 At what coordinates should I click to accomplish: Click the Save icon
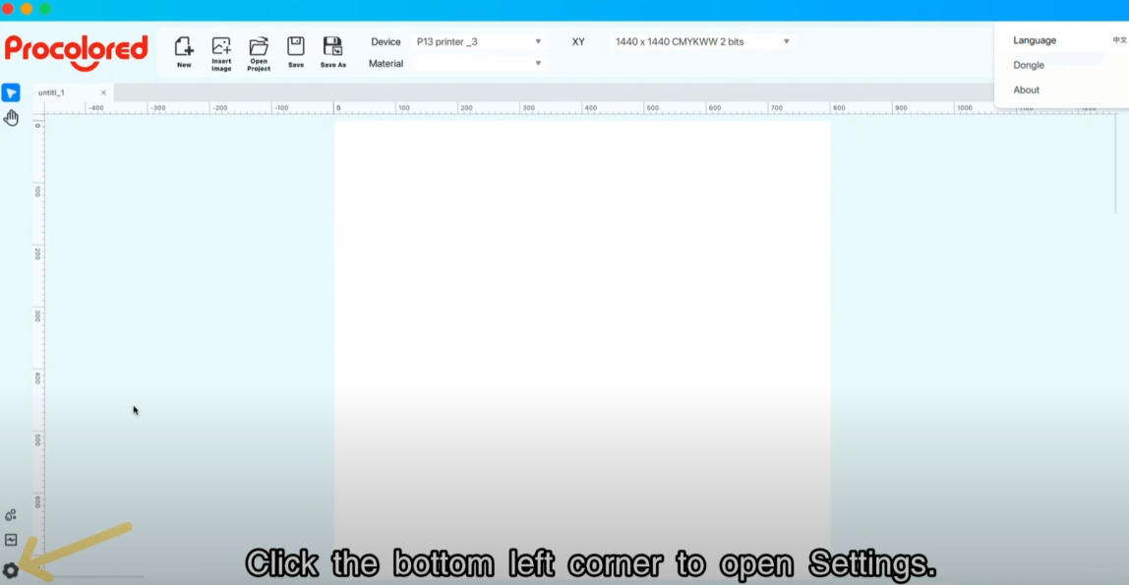coord(296,52)
